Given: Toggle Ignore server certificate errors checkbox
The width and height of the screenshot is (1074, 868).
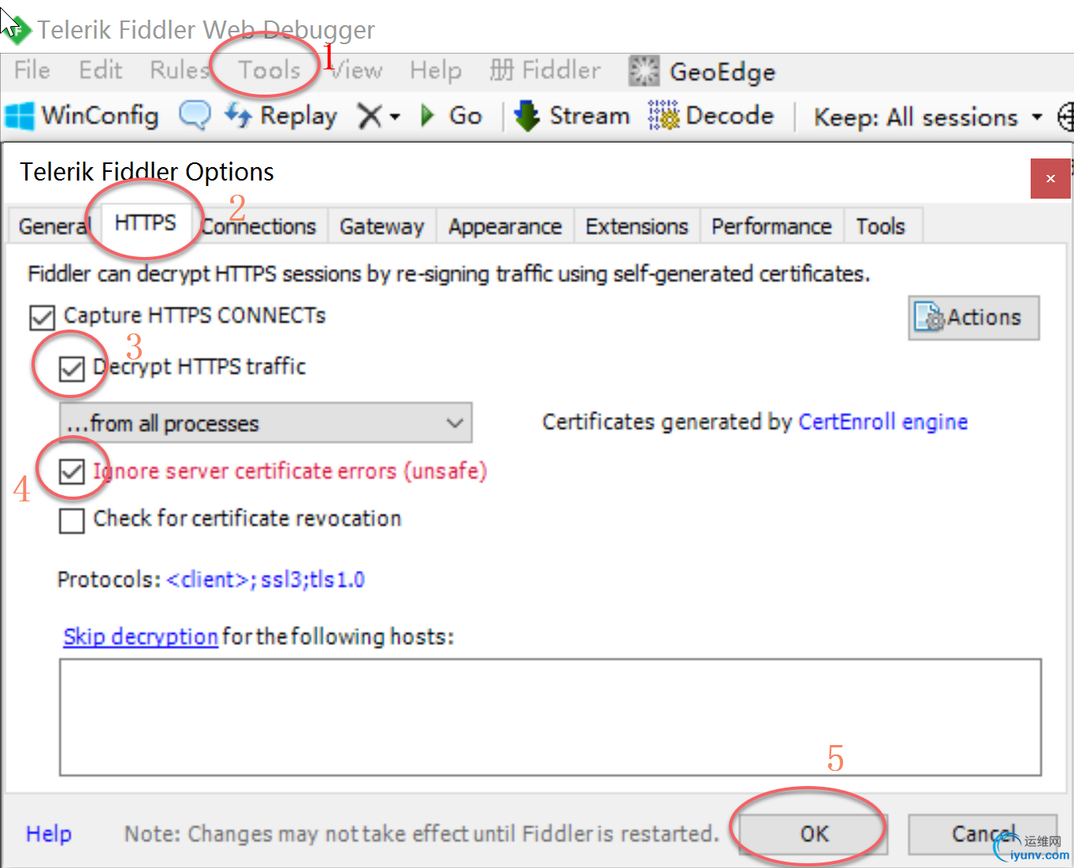Looking at the screenshot, I should [72, 472].
